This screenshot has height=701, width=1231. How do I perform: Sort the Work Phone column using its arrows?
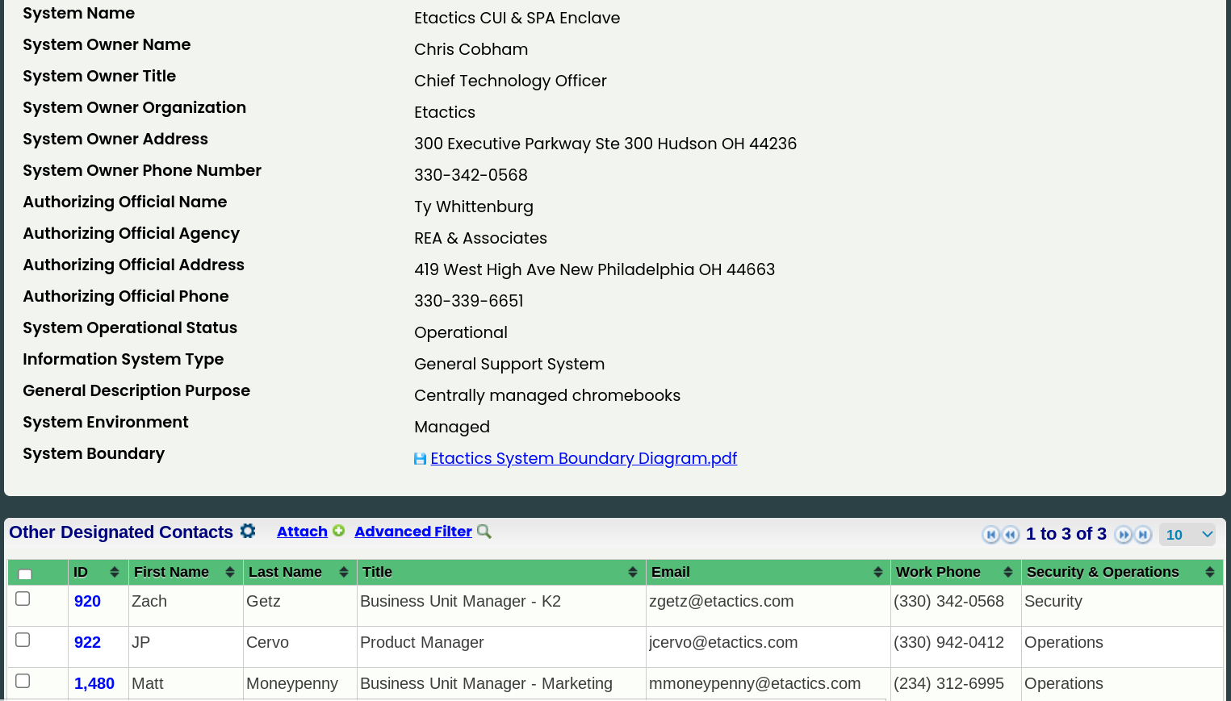(x=1008, y=572)
